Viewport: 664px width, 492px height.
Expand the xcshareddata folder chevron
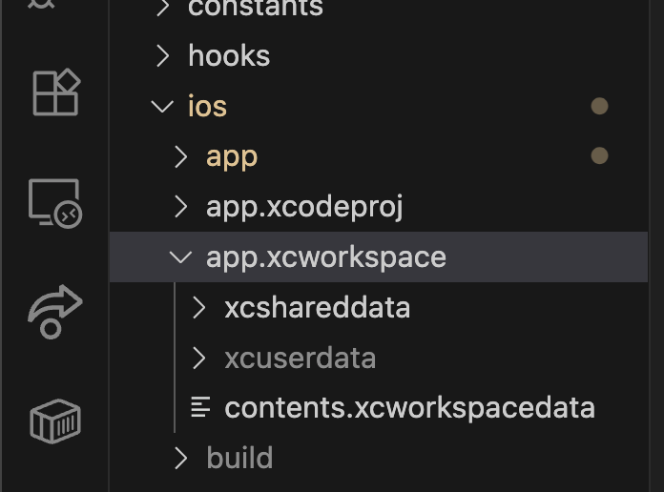pyautogui.click(x=199, y=307)
